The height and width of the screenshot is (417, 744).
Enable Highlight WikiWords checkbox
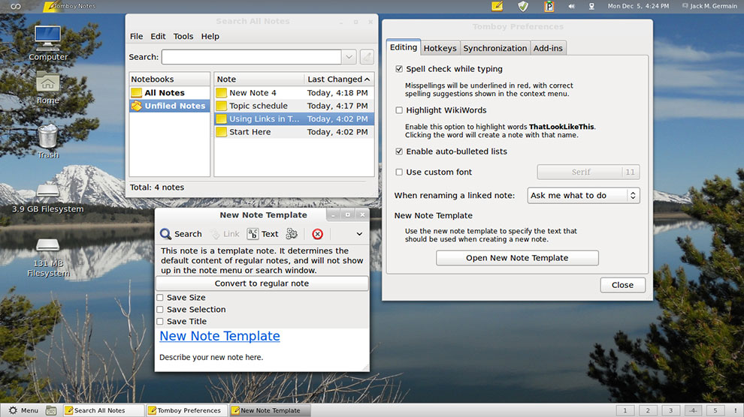point(399,110)
